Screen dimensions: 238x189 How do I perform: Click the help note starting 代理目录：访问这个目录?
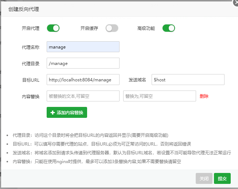pyautogui.click(x=90, y=135)
